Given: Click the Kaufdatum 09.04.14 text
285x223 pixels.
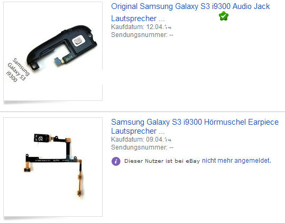Looking at the screenshot, I should [x=141, y=140].
